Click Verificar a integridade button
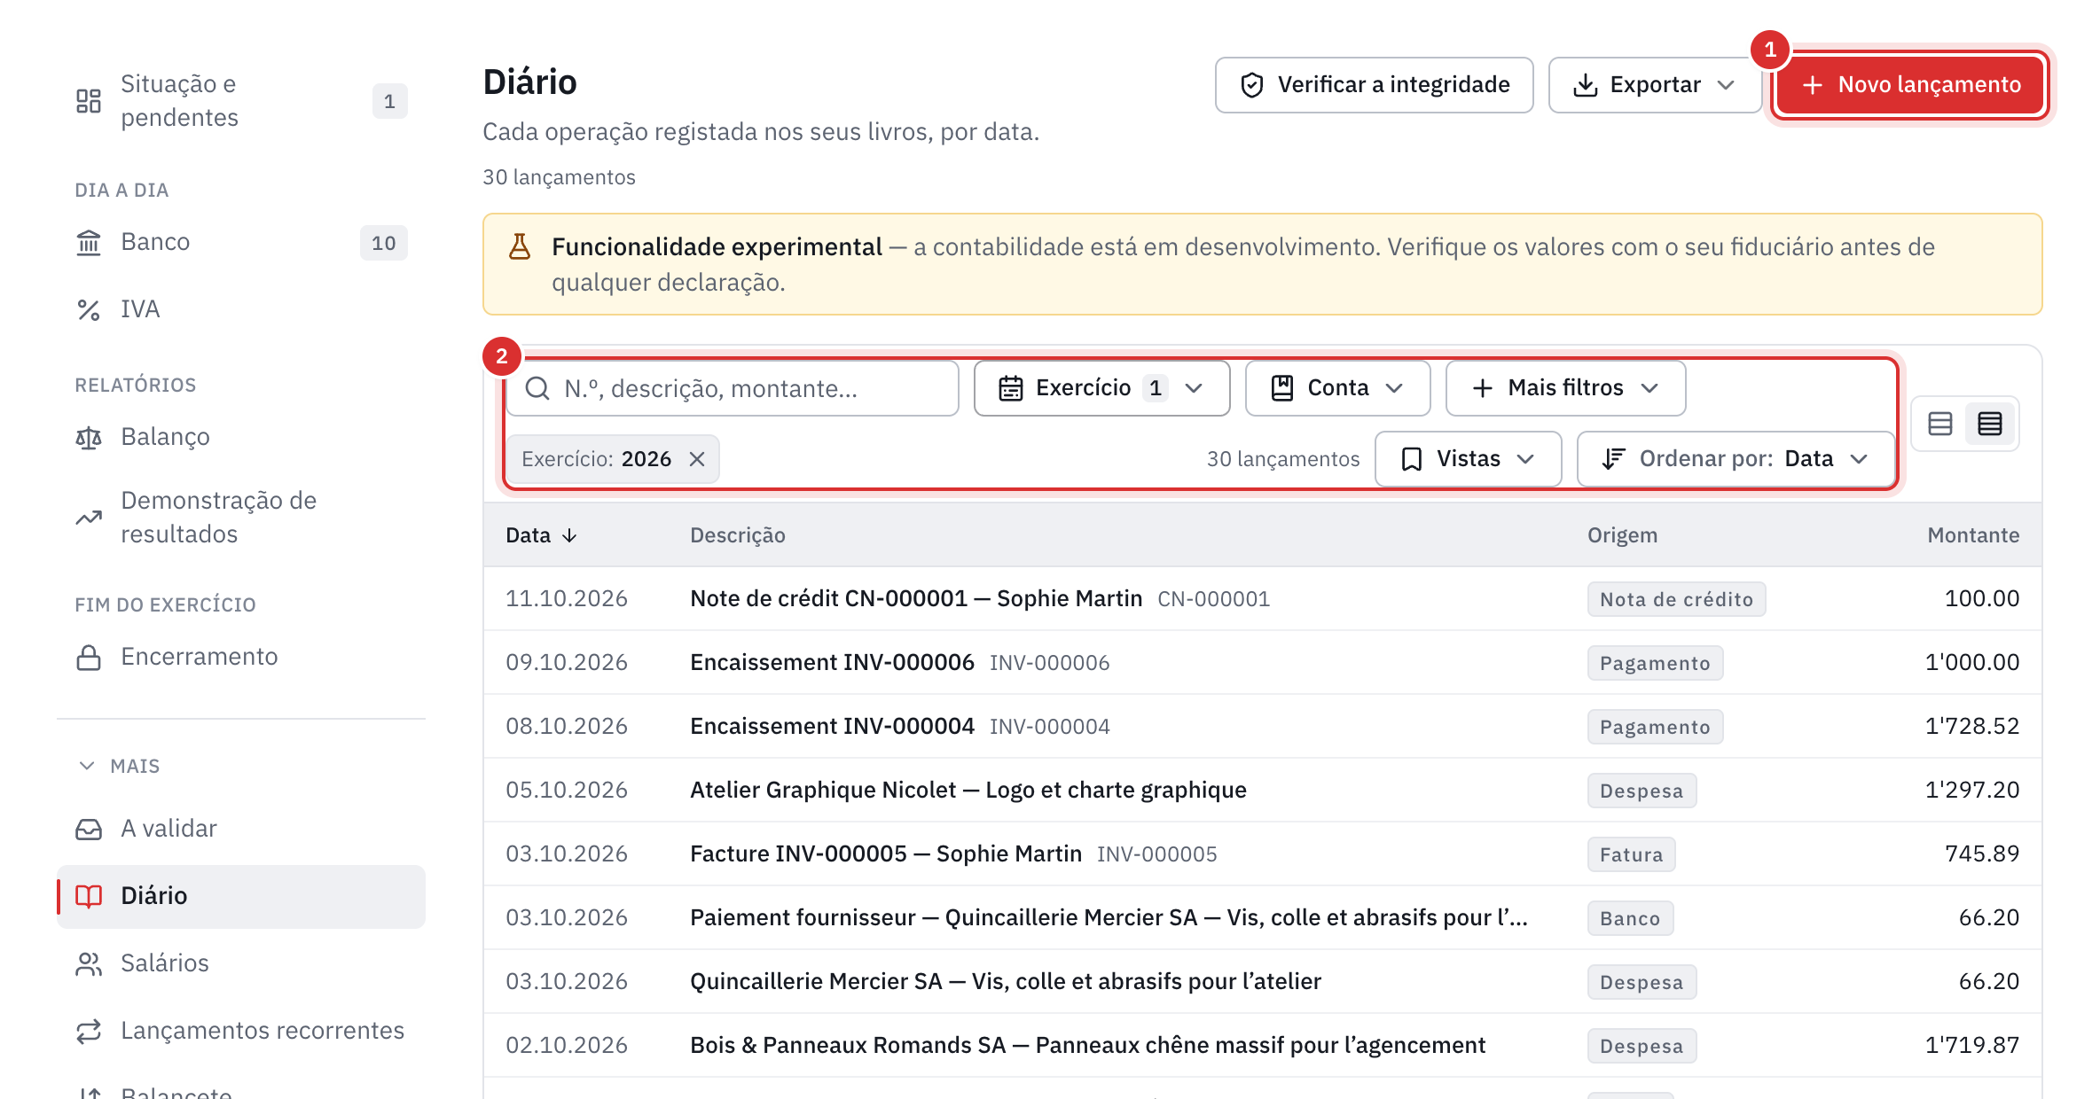This screenshot has height=1099, width=2100. click(x=1374, y=85)
